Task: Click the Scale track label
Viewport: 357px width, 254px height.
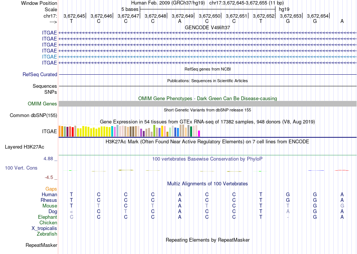Action: click(x=51, y=9)
